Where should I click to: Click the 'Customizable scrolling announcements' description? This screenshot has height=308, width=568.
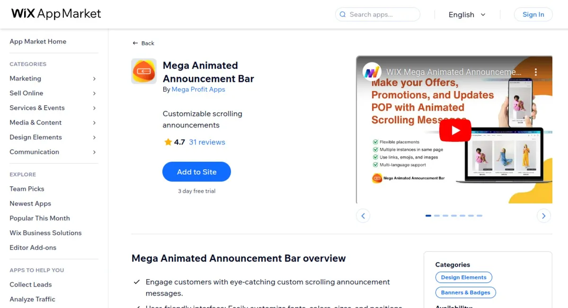click(203, 119)
